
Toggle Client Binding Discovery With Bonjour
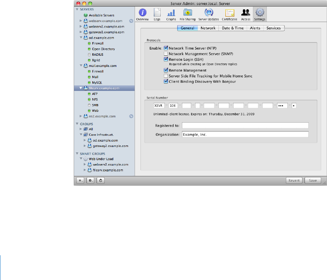click(x=166, y=82)
